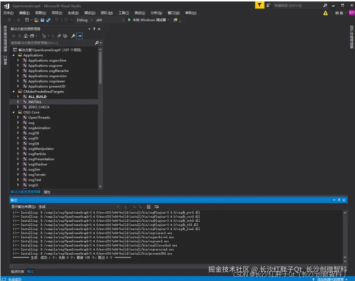
Task: Open the x64 platform dropdown
Action: pyautogui.click(x=110, y=20)
